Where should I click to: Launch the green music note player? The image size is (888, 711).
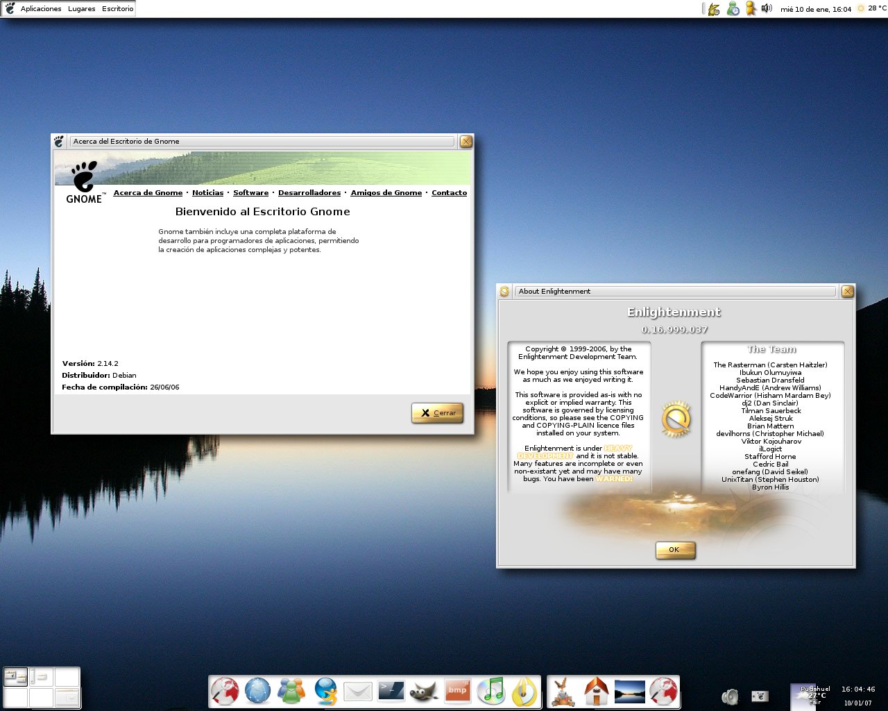(491, 692)
